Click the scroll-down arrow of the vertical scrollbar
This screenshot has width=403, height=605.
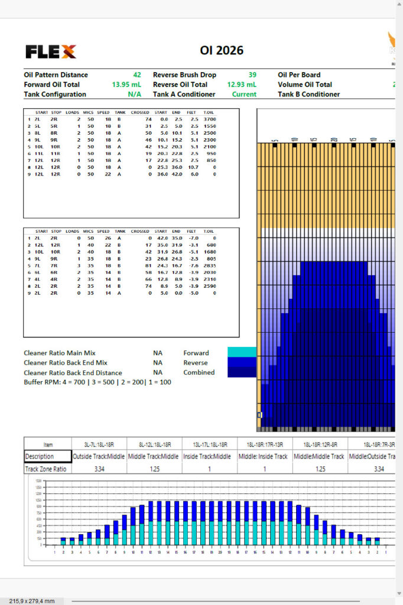coord(399,593)
